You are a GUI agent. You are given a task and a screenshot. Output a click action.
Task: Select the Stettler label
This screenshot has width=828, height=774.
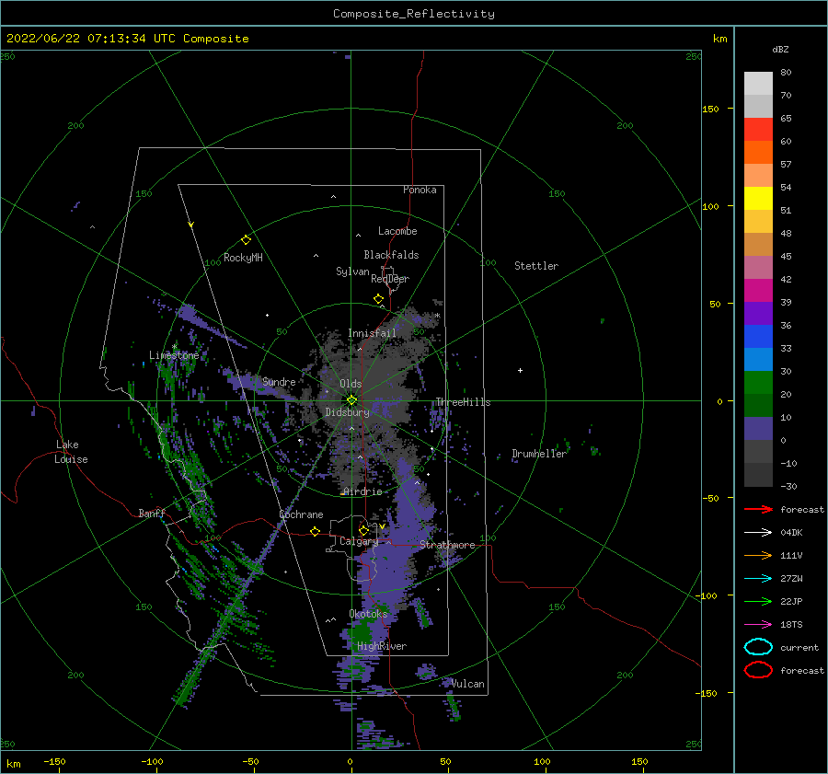(x=536, y=266)
